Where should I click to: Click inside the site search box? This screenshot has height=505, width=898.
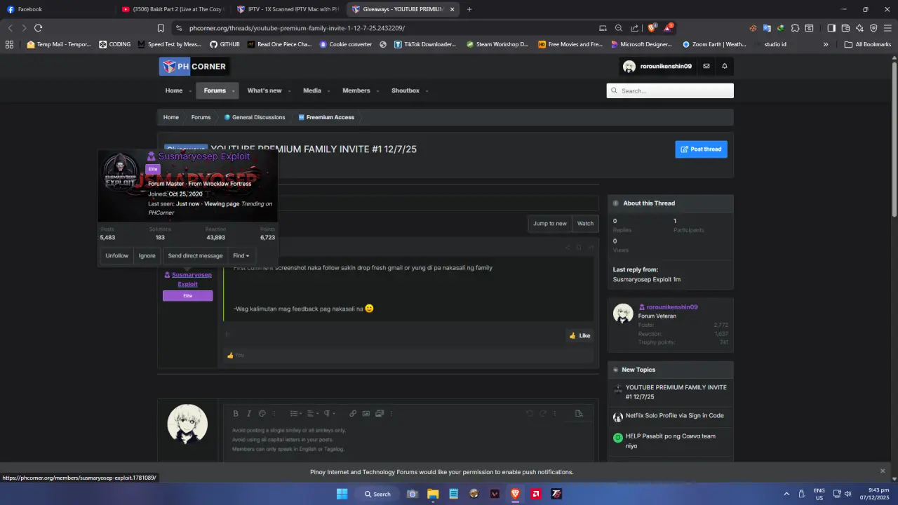click(670, 90)
